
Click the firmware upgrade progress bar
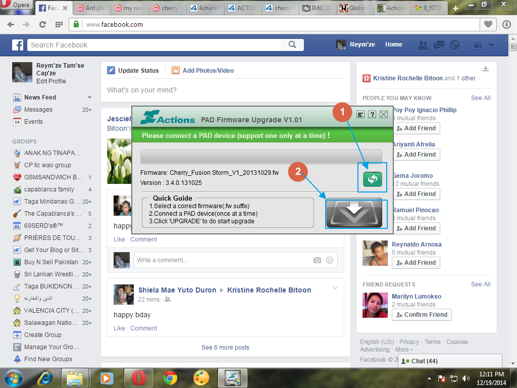[261, 157]
